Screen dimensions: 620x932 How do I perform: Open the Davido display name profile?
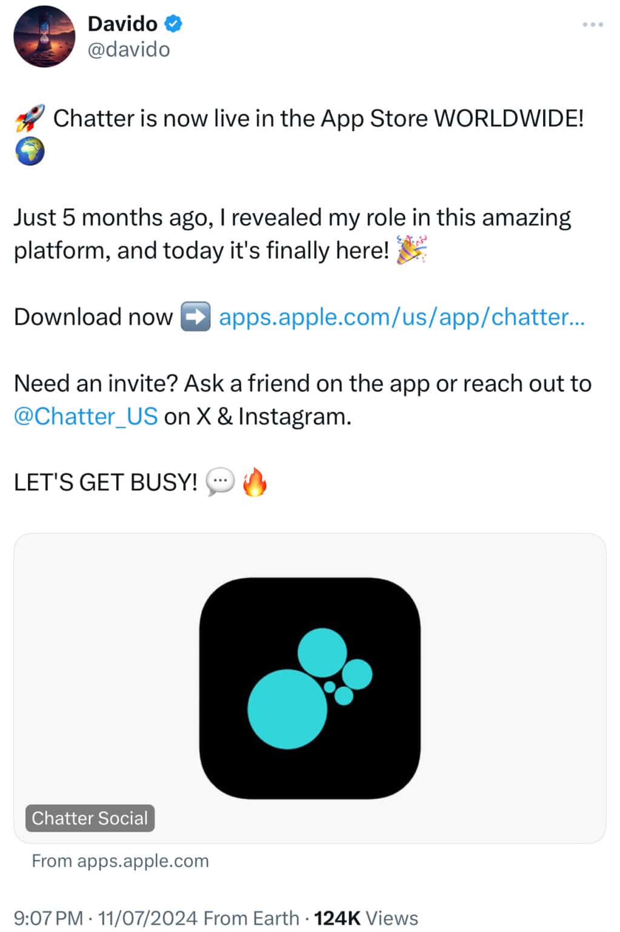(122, 24)
